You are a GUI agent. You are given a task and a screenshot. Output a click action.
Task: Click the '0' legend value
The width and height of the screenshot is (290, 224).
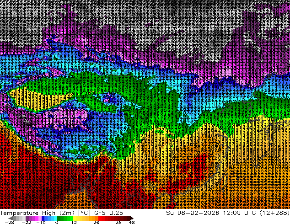point(57,222)
